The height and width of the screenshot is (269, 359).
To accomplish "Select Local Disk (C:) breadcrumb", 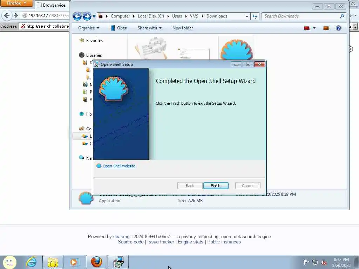I will point(151,16).
